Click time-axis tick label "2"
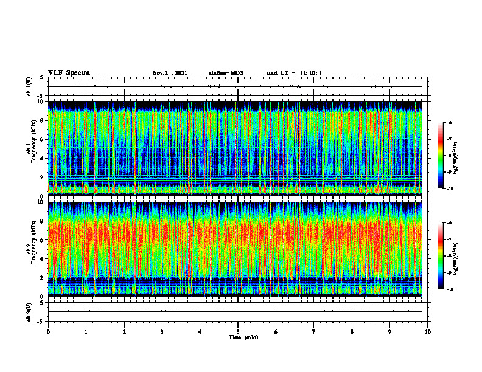 [124, 332]
